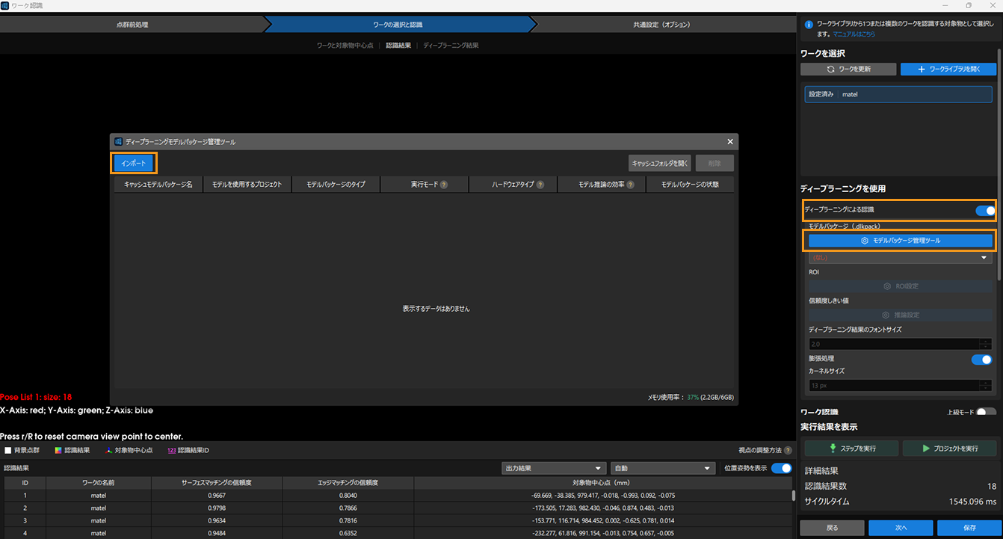The width and height of the screenshot is (1003, 539).
Task: Switch to the 点群前処理 step tab
Action: (x=132, y=25)
